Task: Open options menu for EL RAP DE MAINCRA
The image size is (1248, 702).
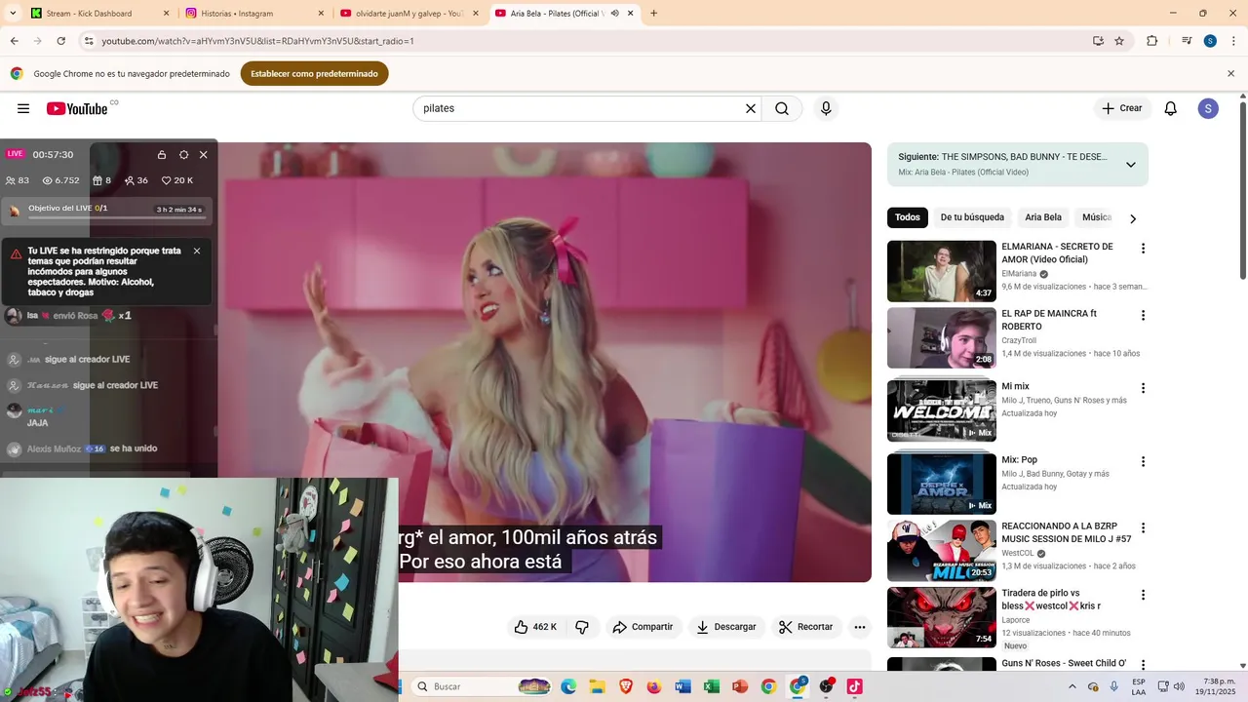Action: click(x=1143, y=316)
